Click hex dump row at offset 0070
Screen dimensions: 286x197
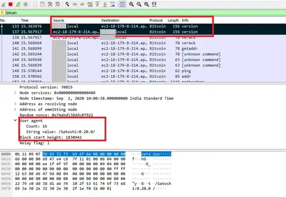(86, 189)
